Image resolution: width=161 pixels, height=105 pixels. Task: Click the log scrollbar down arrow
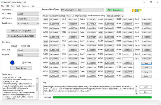click(x=136, y=93)
